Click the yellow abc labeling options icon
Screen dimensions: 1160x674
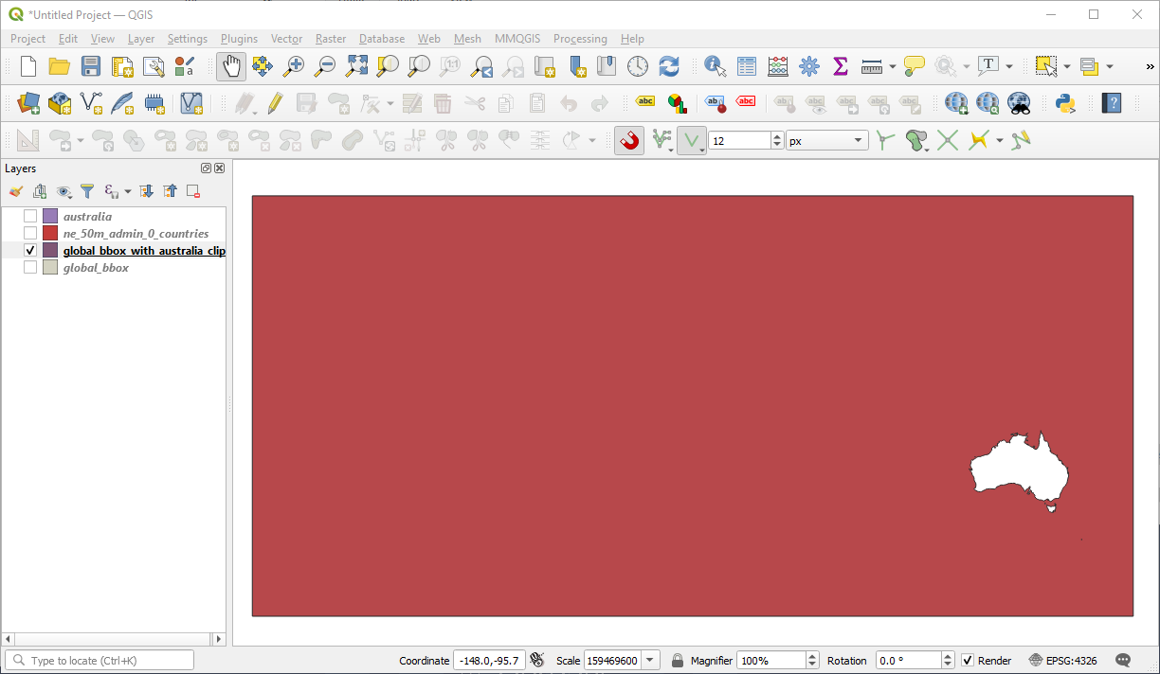645,101
